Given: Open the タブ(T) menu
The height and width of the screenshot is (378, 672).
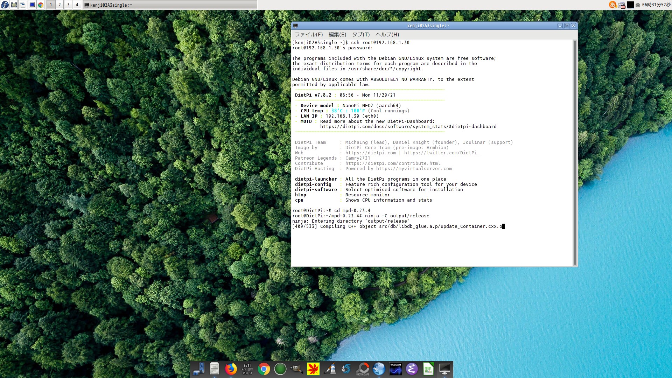Looking at the screenshot, I should pos(361,34).
